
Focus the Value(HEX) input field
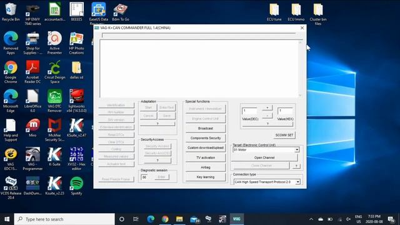[x=285, y=111]
